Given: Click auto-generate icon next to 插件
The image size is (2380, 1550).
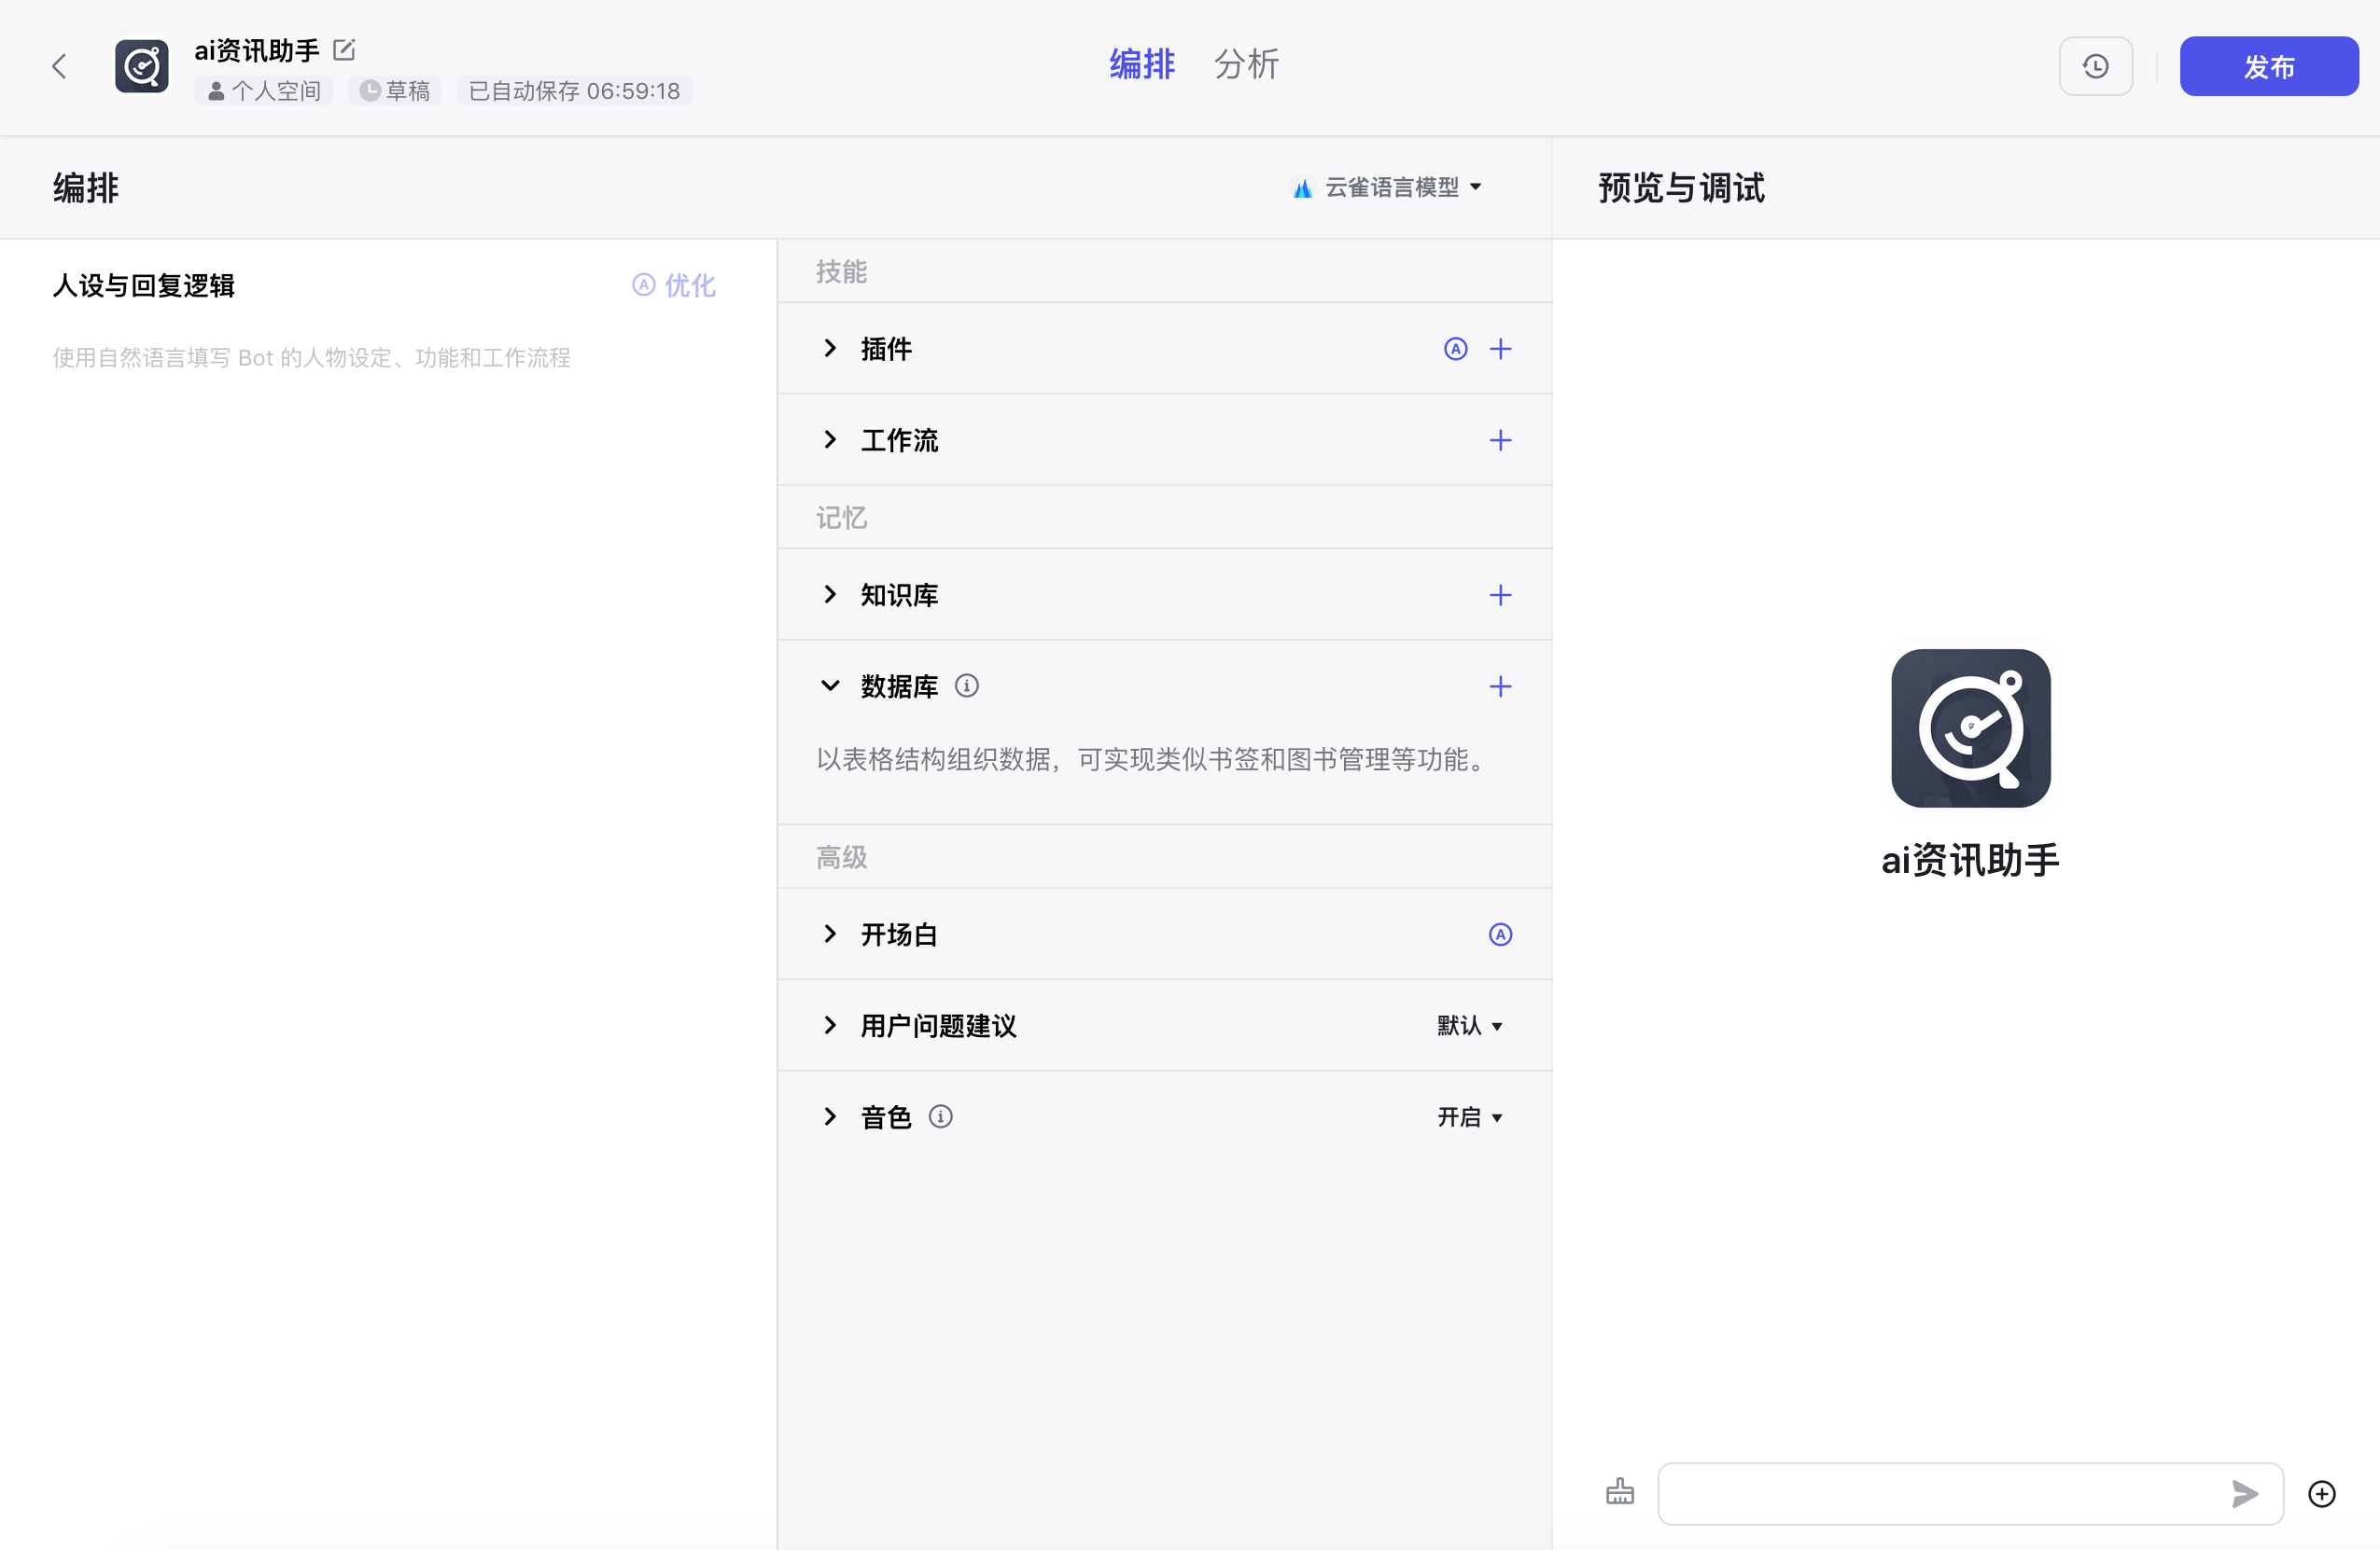Looking at the screenshot, I should [1455, 349].
